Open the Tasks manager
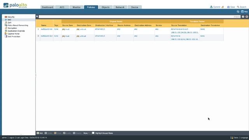249x140 pixels. click(x=235, y=138)
